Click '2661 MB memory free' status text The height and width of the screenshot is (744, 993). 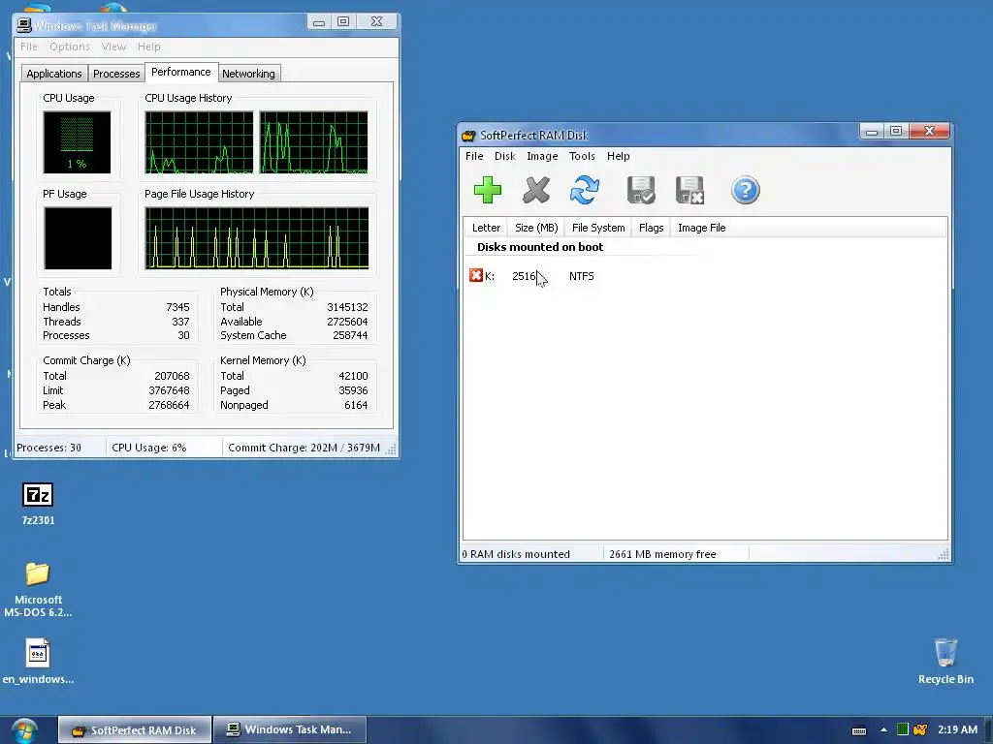coord(662,554)
